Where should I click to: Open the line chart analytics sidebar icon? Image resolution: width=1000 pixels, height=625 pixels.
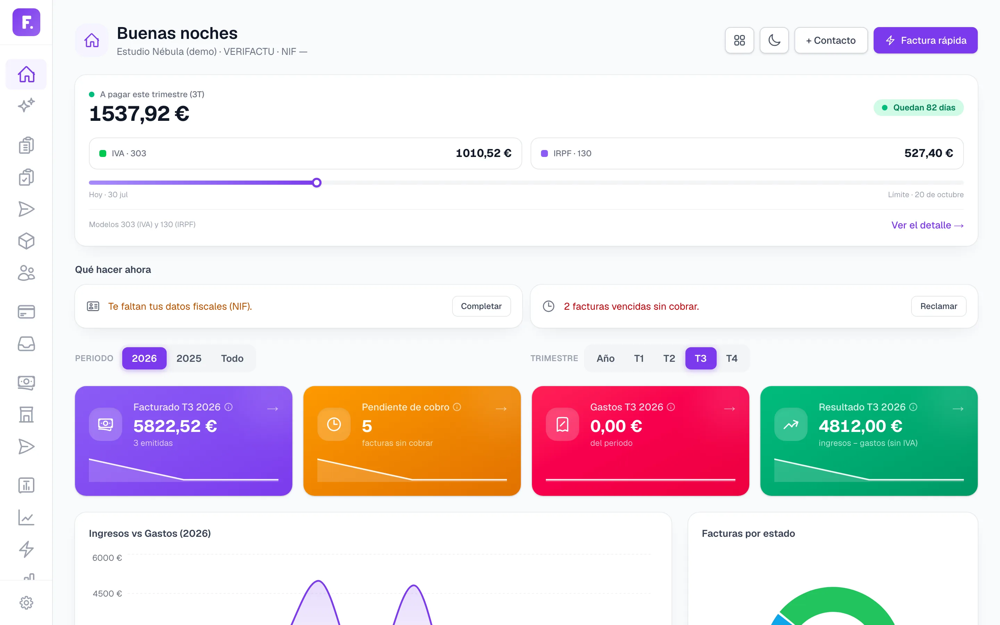[x=26, y=517]
